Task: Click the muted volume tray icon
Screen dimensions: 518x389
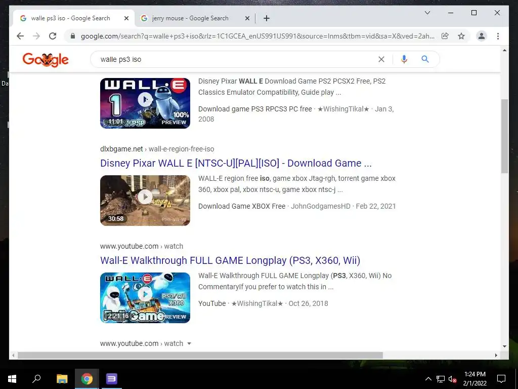Action: pos(452,379)
